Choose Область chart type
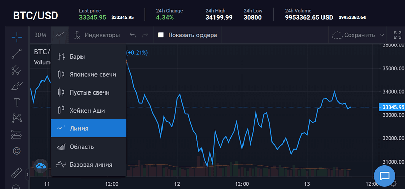This screenshot has height=189, width=405. (x=88, y=147)
